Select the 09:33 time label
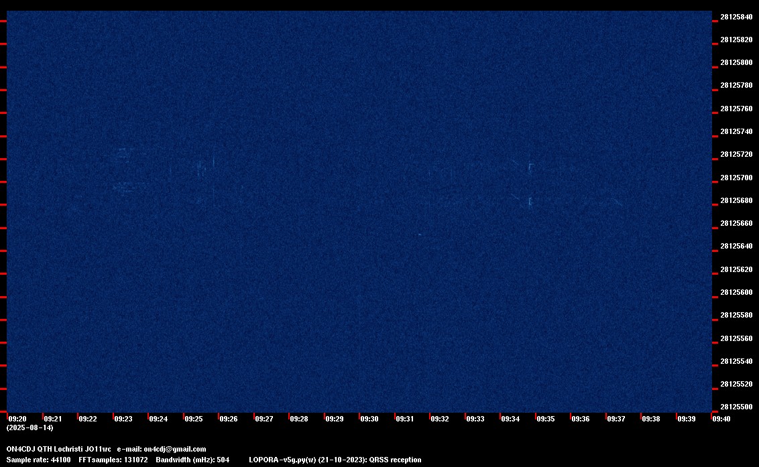 (475, 419)
